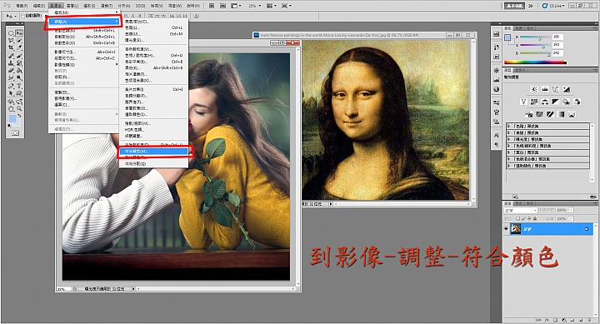
Task: Expand the Black & White (黑白) presets list
Action: [508, 152]
